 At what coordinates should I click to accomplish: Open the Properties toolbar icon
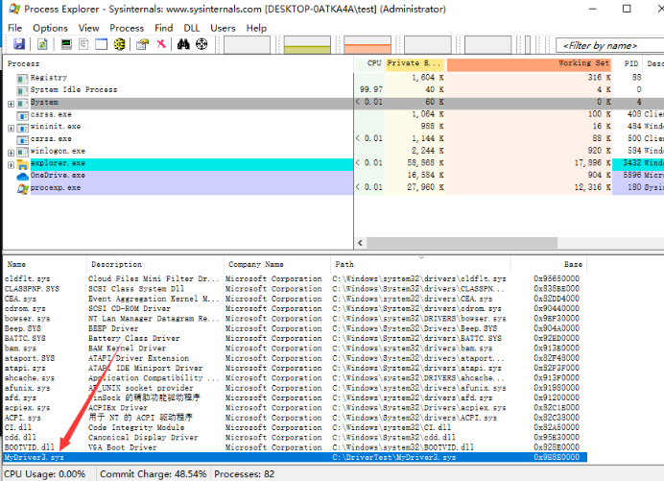[143, 44]
